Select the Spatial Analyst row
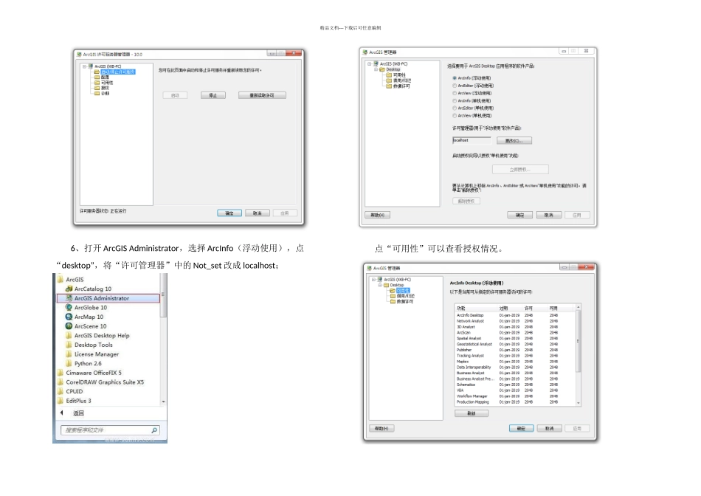 516,339
